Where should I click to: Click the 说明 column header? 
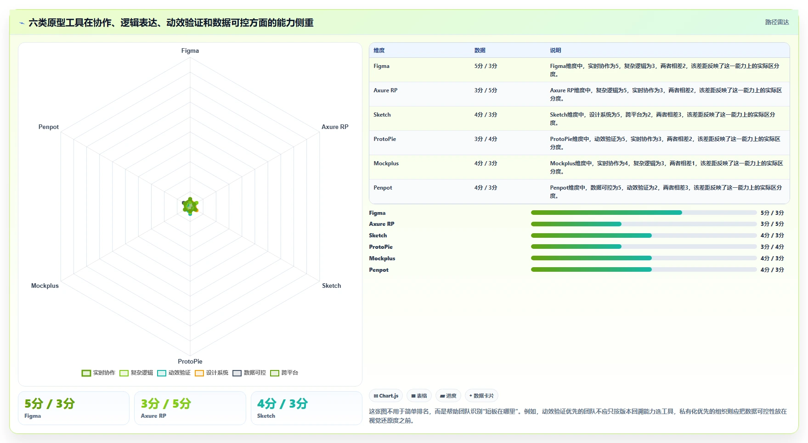[x=555, y=50]
